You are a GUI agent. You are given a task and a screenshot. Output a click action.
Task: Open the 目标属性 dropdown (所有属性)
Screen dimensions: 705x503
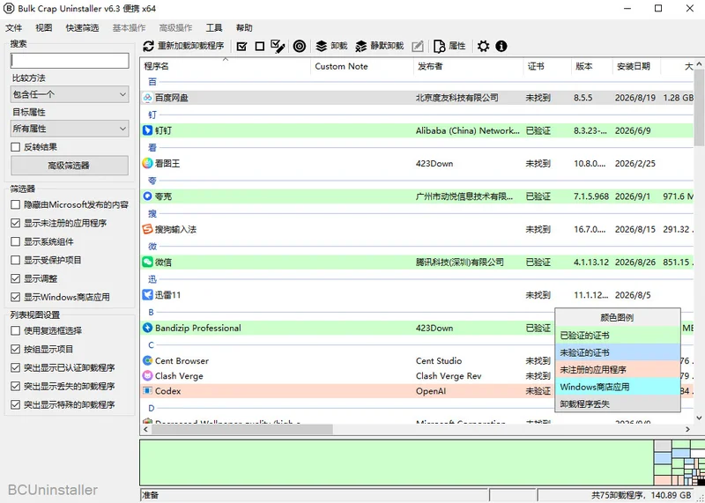point(70,129)
